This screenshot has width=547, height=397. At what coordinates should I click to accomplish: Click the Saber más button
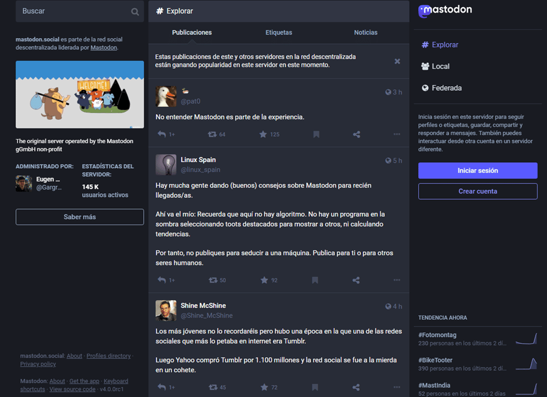(80, 217)
